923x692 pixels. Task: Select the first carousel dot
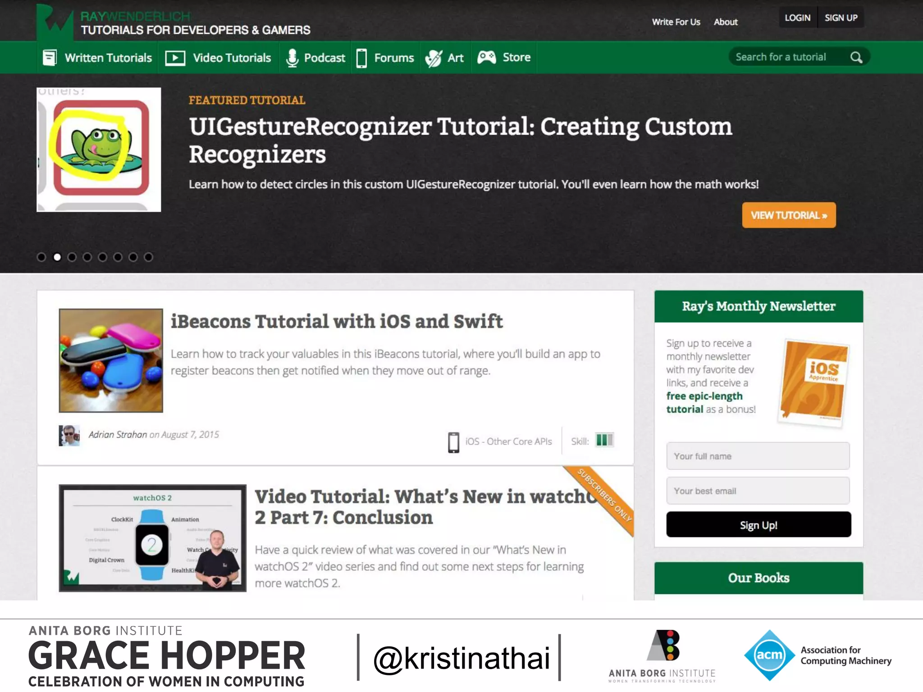coord(41,257)
